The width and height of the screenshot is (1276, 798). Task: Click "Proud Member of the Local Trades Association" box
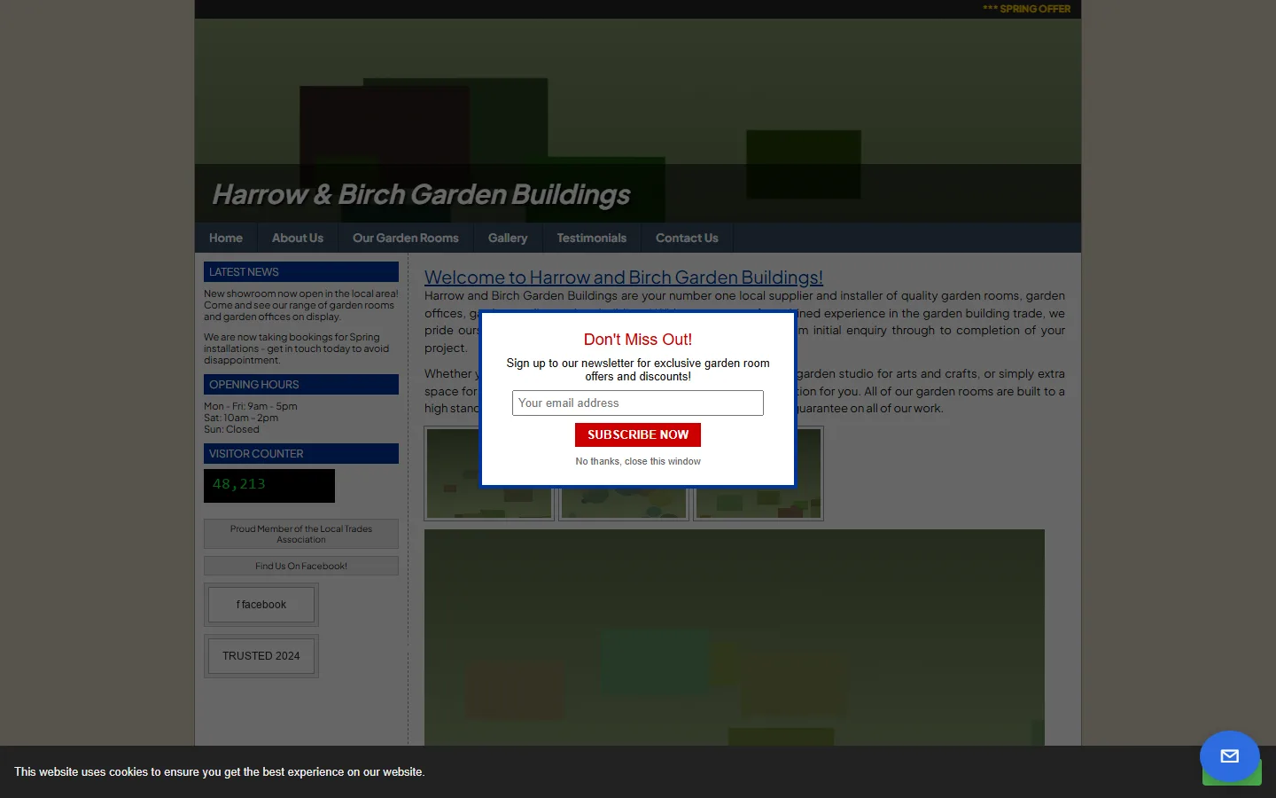tap(301, 534)
